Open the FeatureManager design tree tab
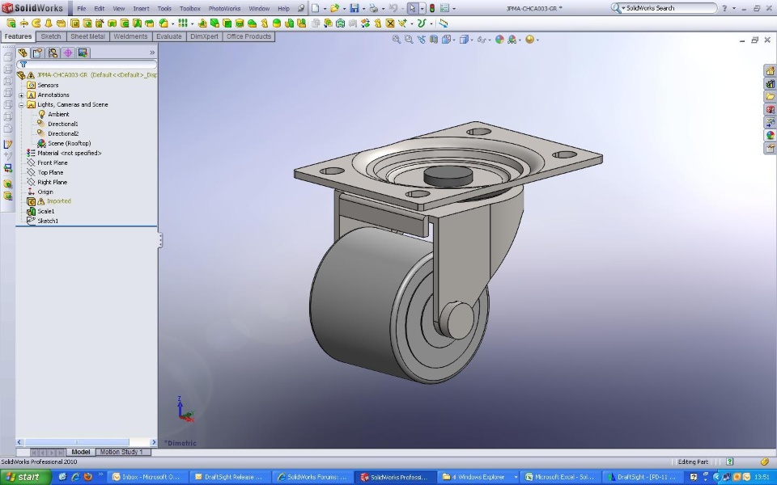Image resolution: width=777 pixels, height=485 pixels. pyautogui.click(x=23, y=53)
